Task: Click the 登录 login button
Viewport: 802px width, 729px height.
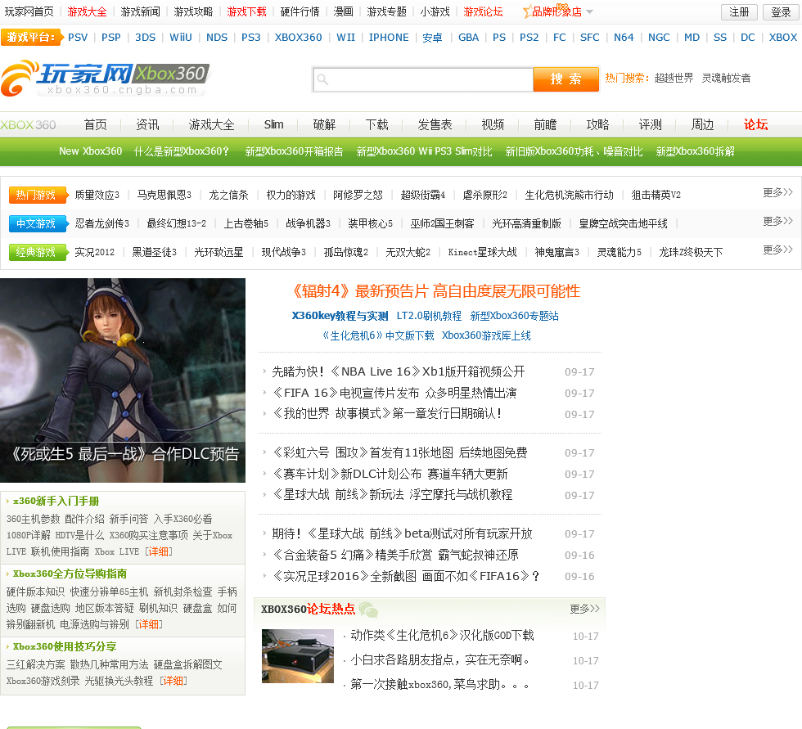Action: (x=781, y=11)
